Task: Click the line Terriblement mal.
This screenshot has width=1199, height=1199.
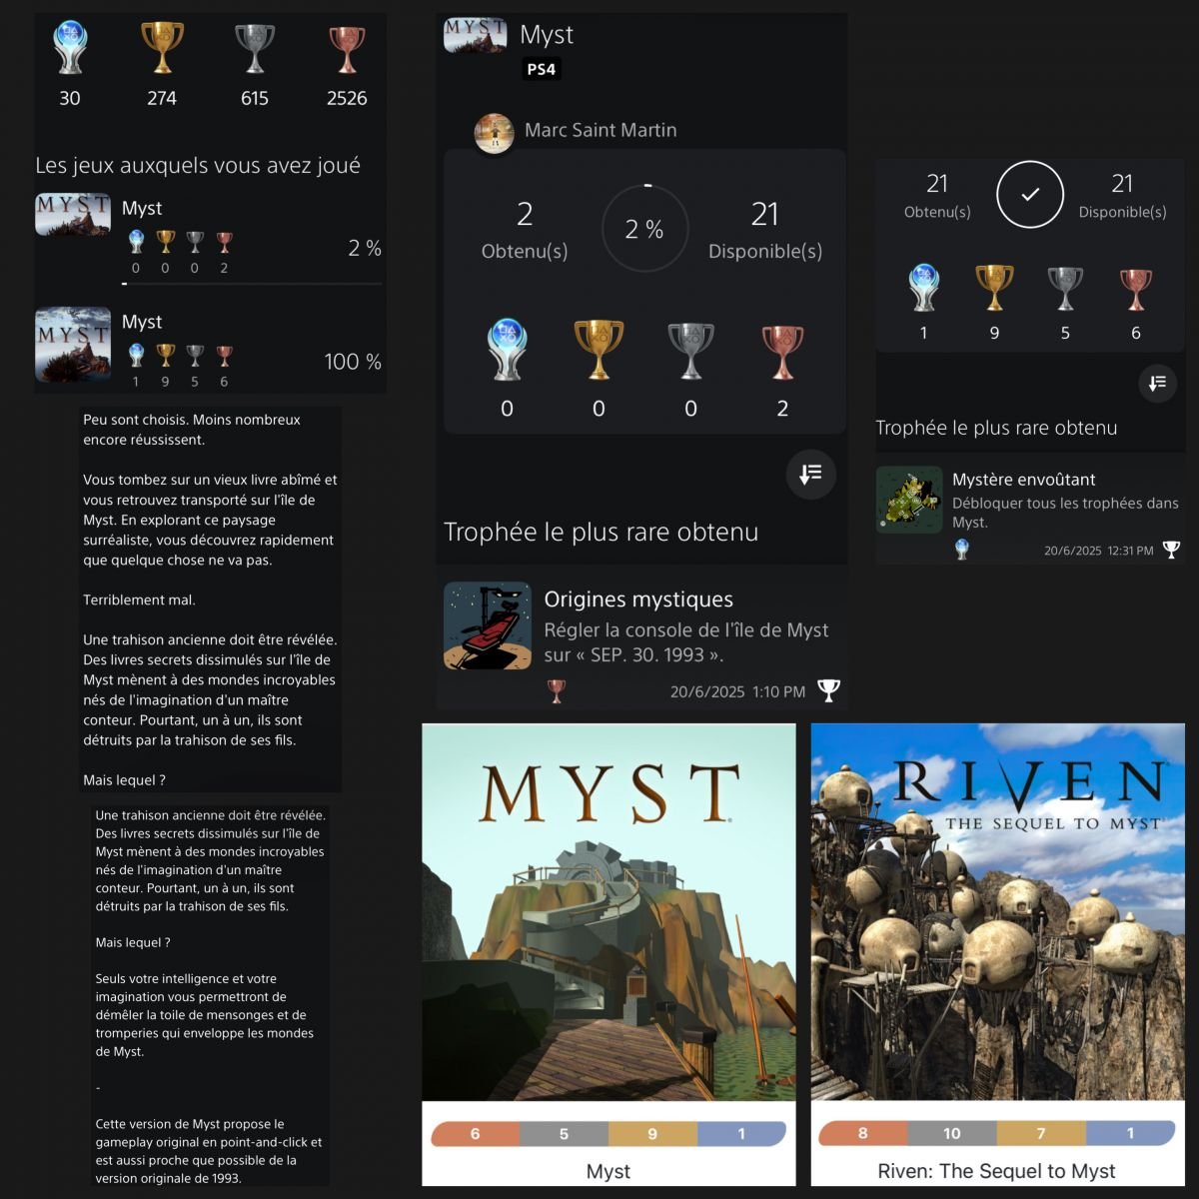Action: pos(139,599)
